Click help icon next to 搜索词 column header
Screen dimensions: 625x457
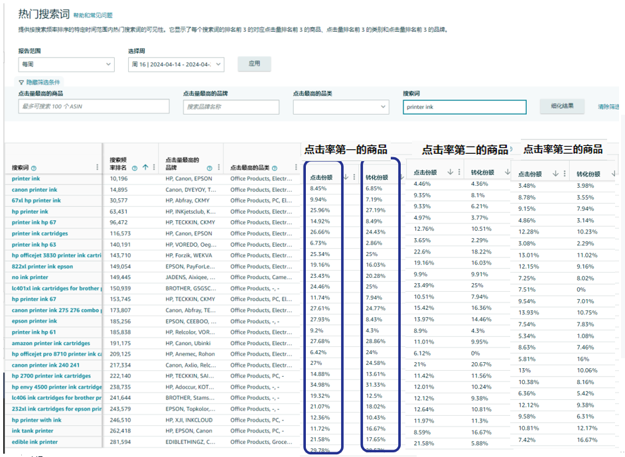[34, 168]
